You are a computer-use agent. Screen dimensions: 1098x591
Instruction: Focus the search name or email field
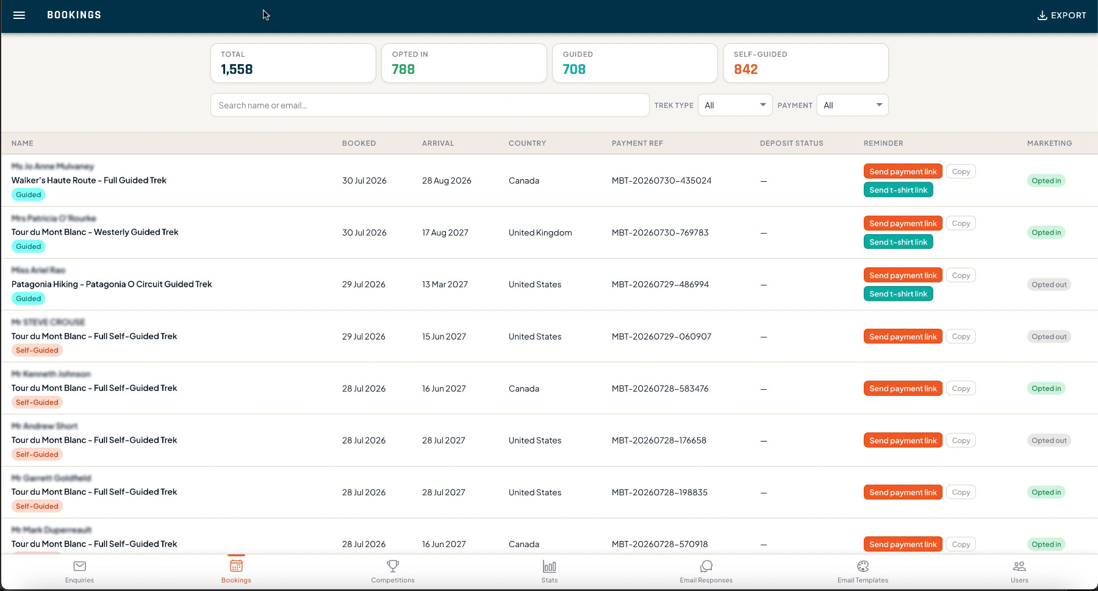[x=429, y=106]
